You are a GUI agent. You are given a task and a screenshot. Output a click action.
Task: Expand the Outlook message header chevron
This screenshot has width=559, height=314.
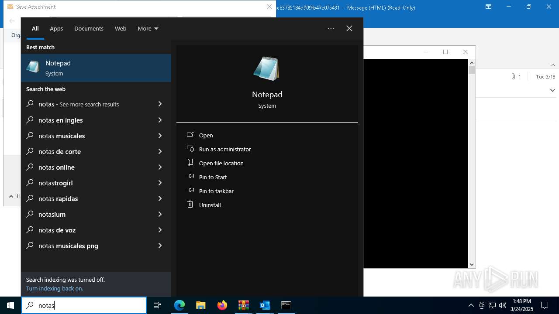(x=552, y=90)
